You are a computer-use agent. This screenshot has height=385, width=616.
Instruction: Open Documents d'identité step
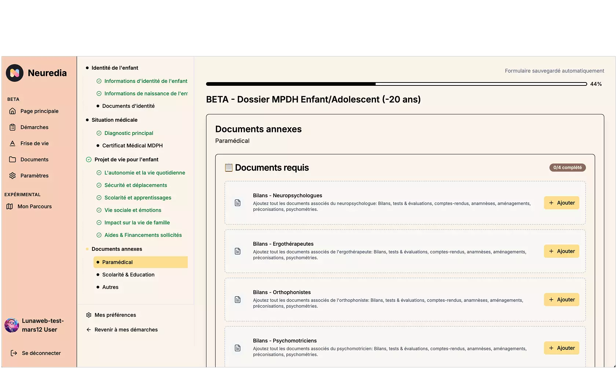[128, 106]
